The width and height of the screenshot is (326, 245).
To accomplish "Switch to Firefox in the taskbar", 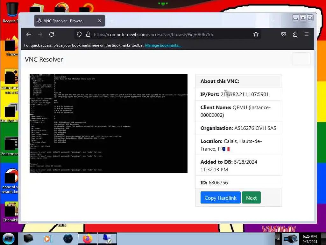I will 88,239.
